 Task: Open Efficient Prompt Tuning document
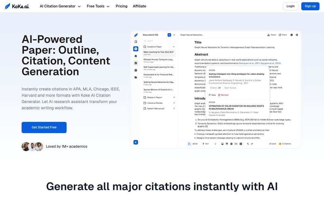159,61
